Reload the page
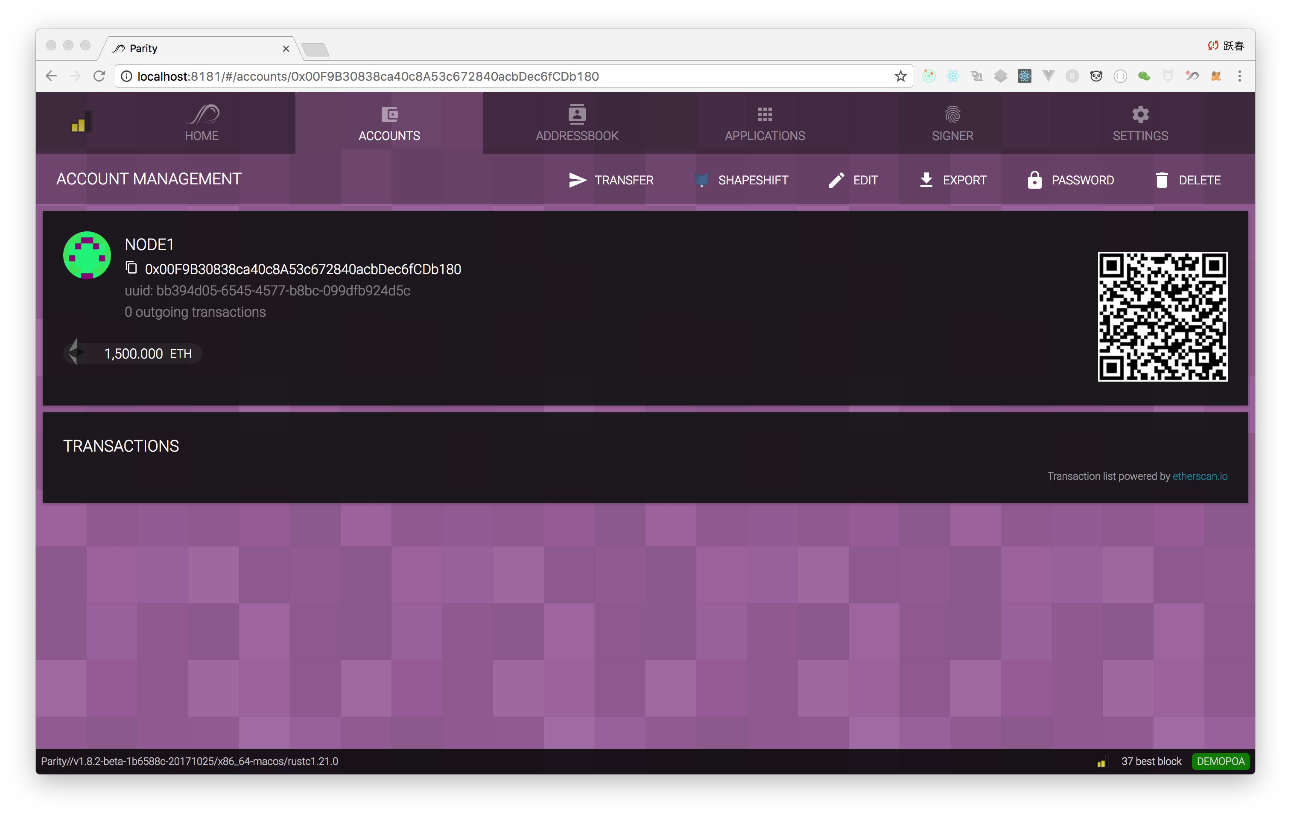This screenshot has height=817, width=1291. (x=99, y=76)
